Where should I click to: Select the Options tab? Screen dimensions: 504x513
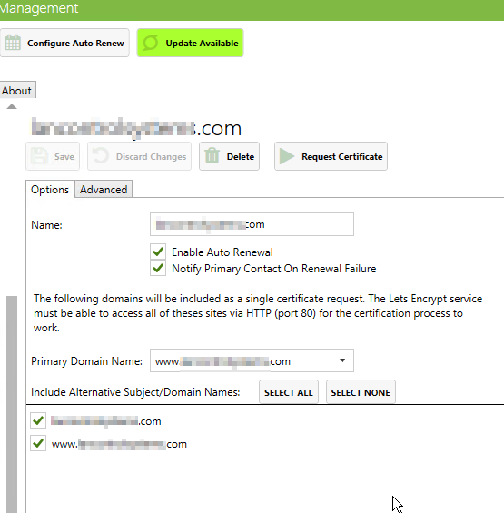tap(50, 190)
